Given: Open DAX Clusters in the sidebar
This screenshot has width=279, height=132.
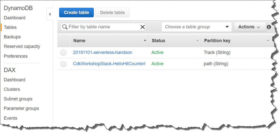Looking at the screenshot, I should click(12, 89).
